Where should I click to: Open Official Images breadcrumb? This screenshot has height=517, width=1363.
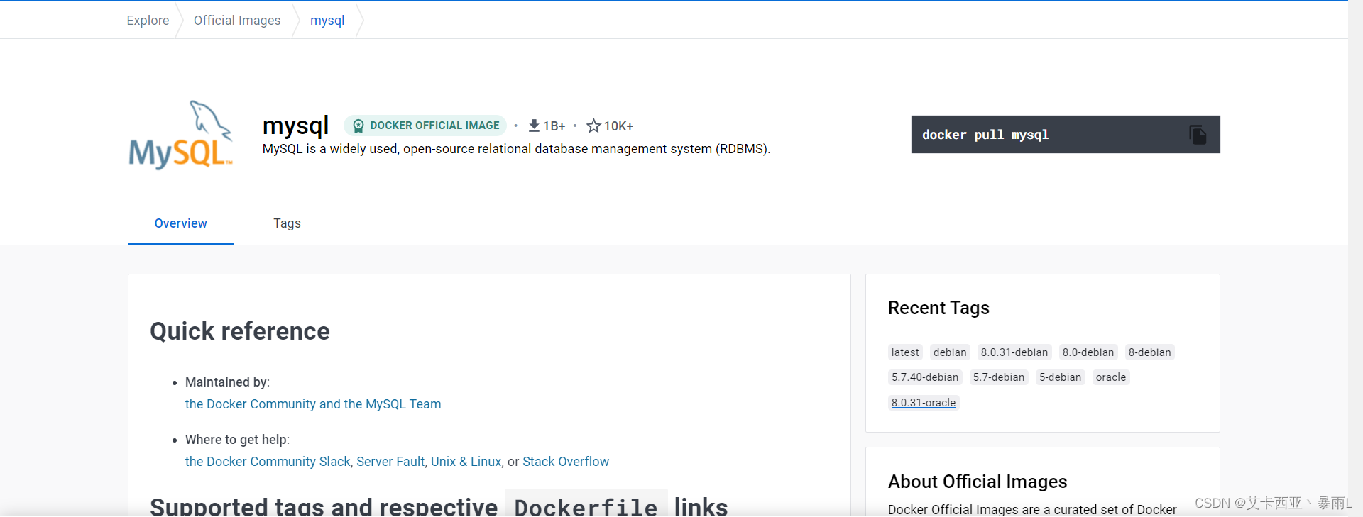pos(237,21)
